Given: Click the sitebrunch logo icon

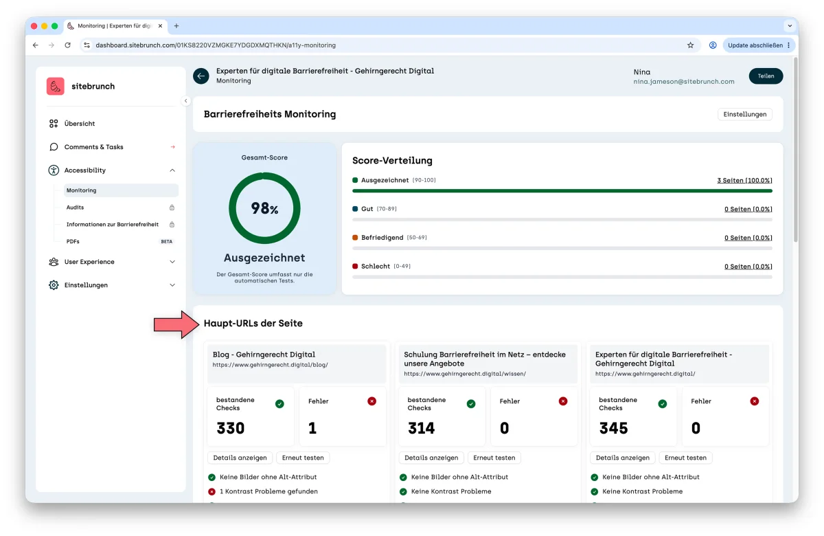Looking at the screenshot, I should [56, 86].
